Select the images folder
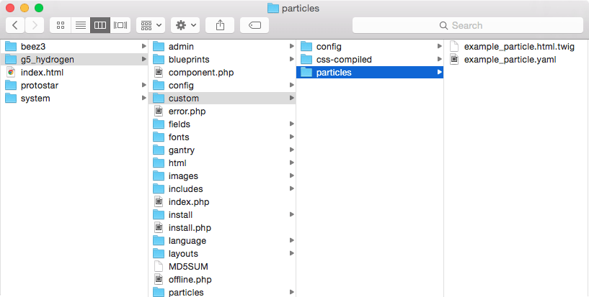 (x=222, y=175)
